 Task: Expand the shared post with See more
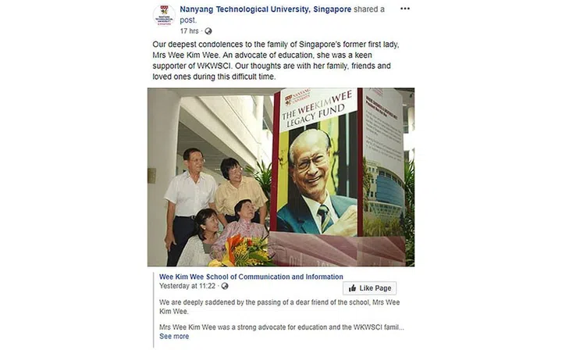(174, 337)
